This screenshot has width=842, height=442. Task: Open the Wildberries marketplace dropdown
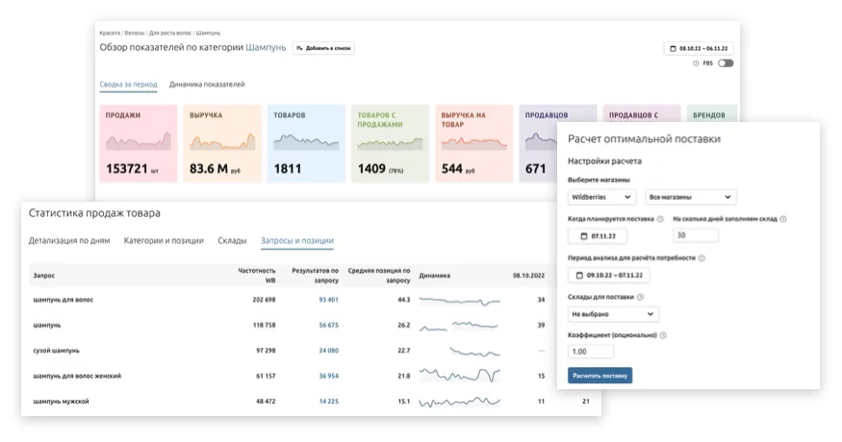pyautogui.click(x=601, y=197)
